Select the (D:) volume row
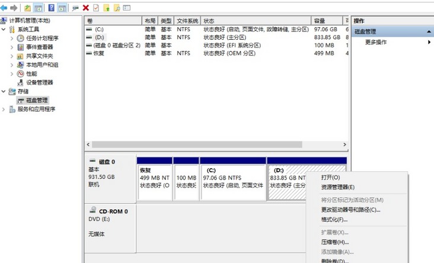 [x=216, y=37]
